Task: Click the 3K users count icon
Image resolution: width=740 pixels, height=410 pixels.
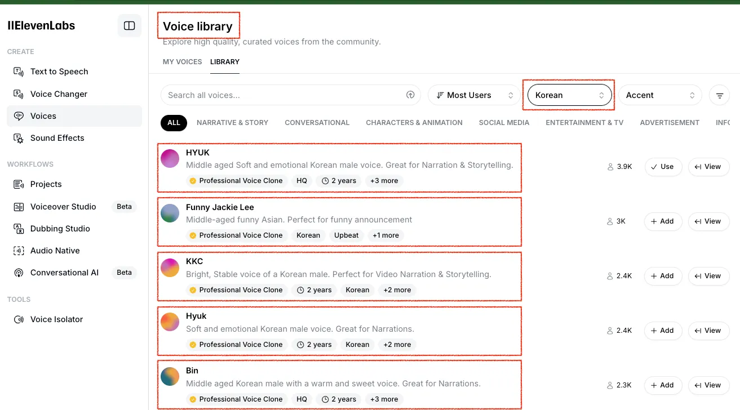Action: (610, 221)
